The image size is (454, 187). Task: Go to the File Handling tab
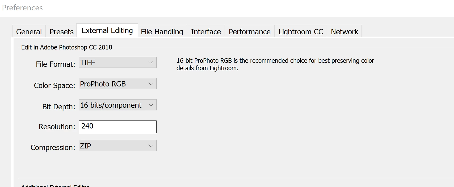point(162,32)
